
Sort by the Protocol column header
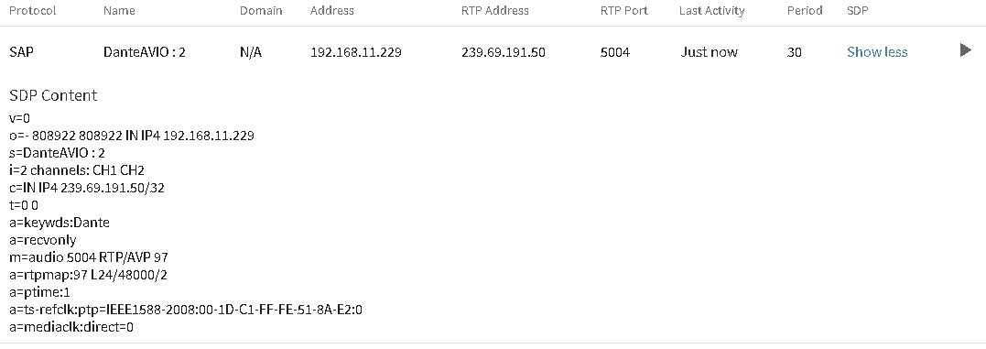[33, 11]
